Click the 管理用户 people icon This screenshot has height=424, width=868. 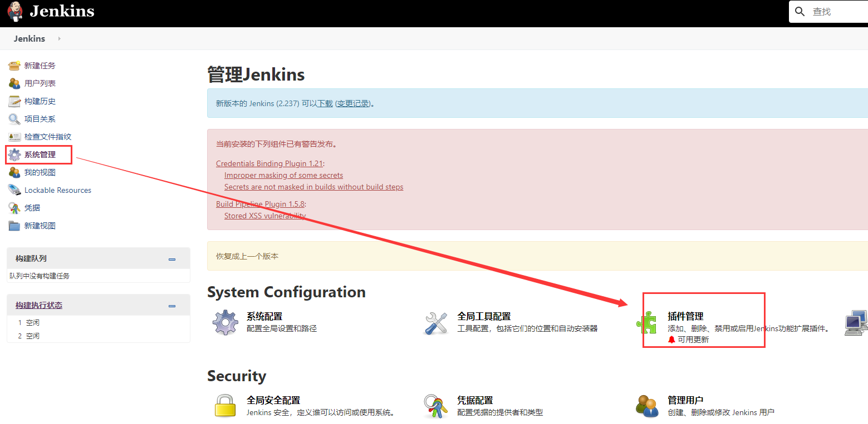(x=647, y=406)
